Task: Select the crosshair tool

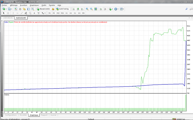Action: (x=8, y=13)
